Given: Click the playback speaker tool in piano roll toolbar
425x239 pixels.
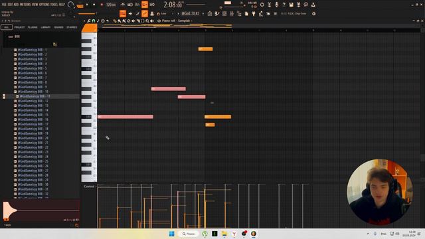Looking at the screenshot, I should [x=152, y=21].
